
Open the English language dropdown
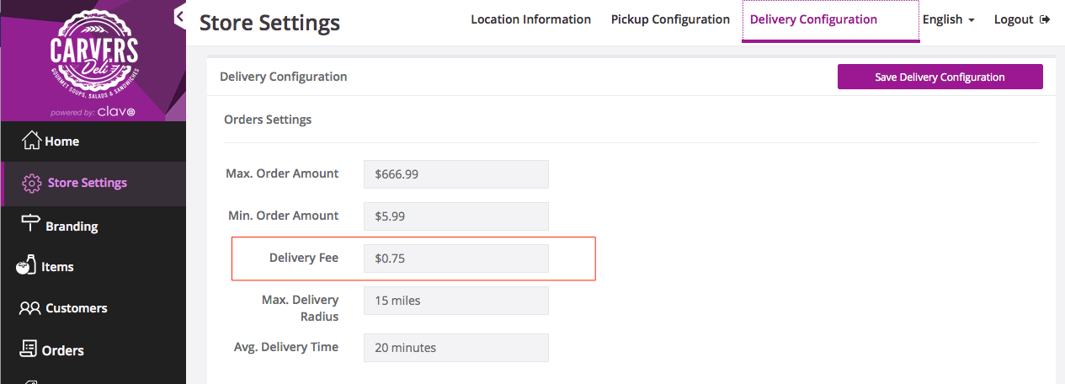click(x=948, y=19)
